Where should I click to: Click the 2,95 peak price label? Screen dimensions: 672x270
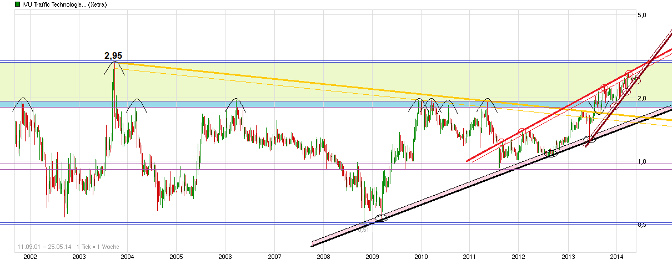click(x=113, y=55)
